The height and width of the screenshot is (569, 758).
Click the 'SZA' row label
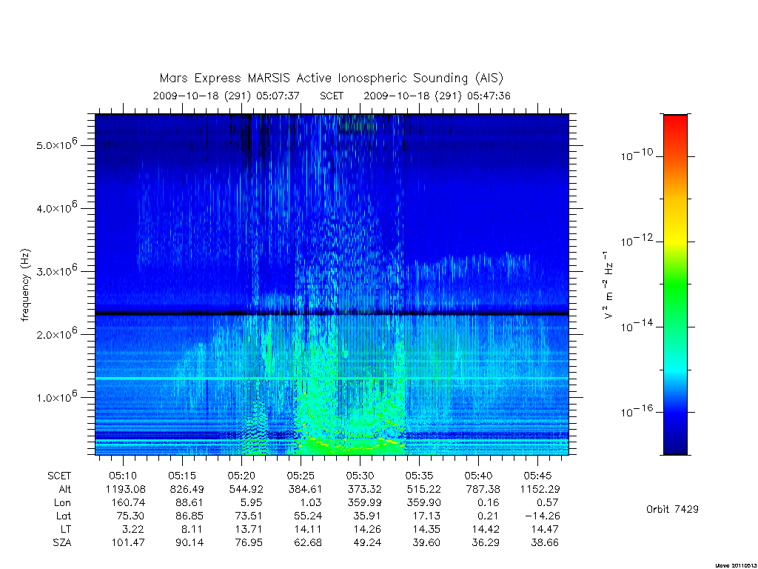tap(62, 543)
